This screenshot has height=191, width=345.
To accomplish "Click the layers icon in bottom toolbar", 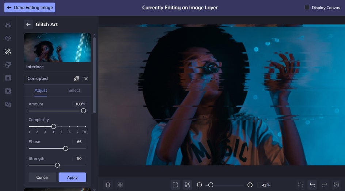I will point(108,185).
